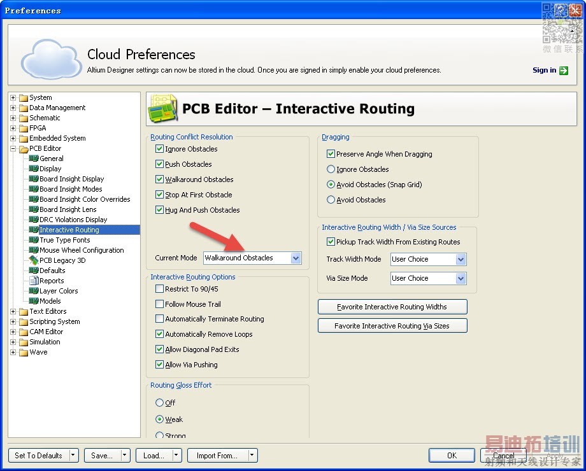Screen dimensions: 586x471
Task: Disable Stop At First Obstacle
Action: pyautogui.click(x=160, y=195)
